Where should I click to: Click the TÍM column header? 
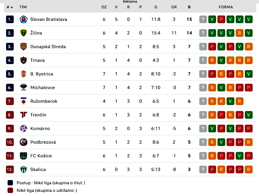point(23,7)
